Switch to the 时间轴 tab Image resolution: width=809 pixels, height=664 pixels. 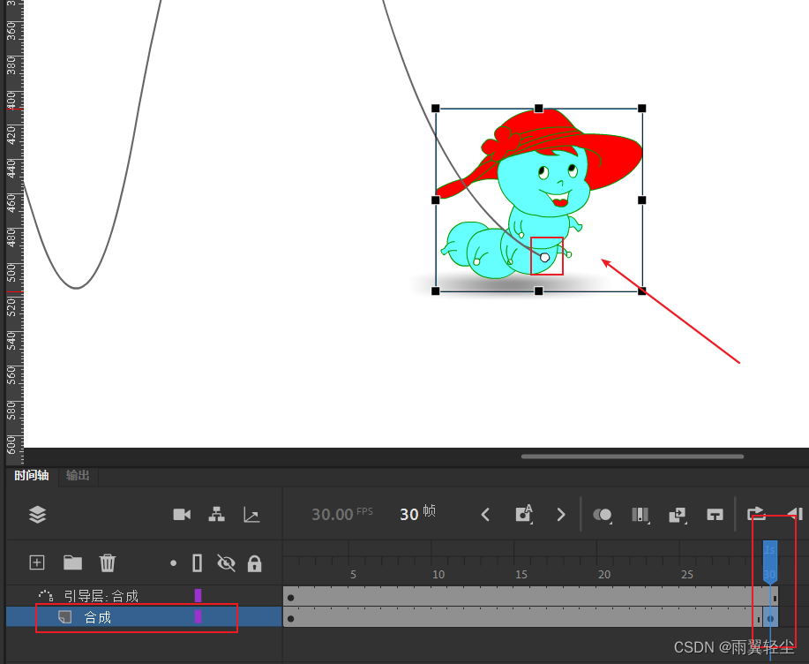(32, 476)
